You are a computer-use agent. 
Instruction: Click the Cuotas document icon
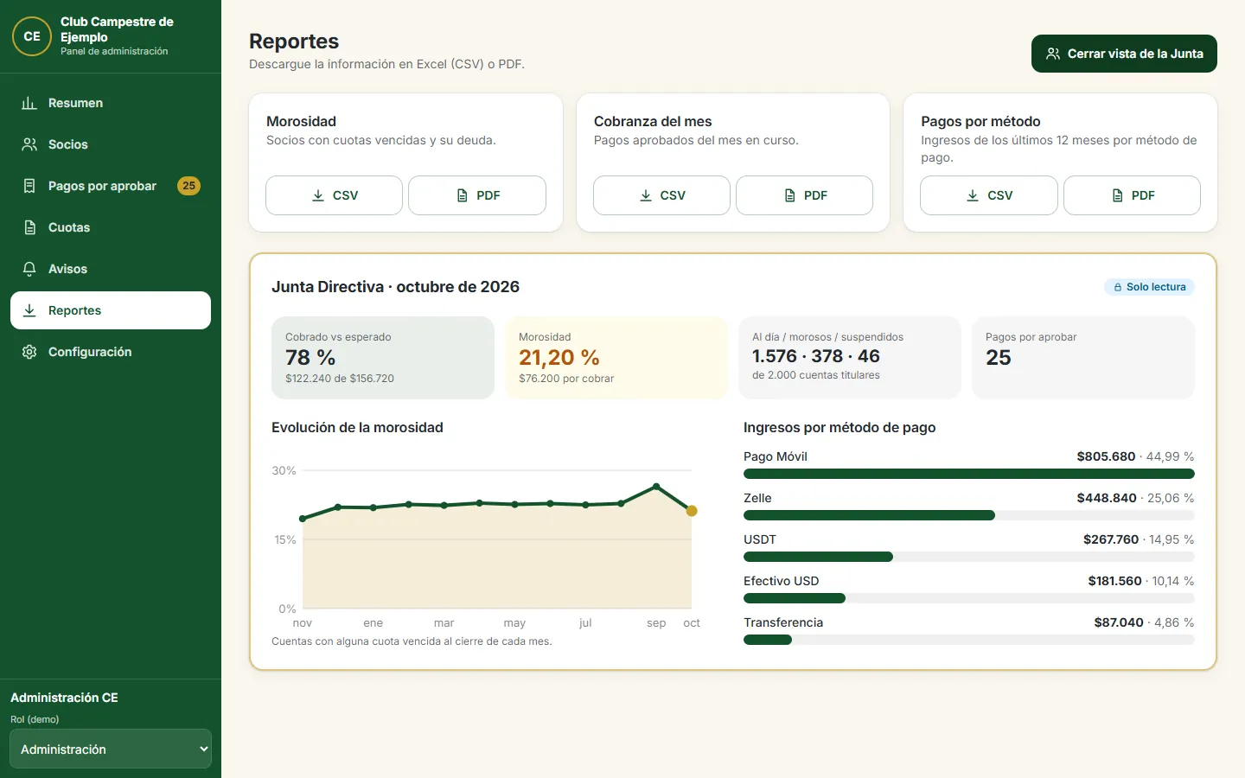tap(29, 227)
